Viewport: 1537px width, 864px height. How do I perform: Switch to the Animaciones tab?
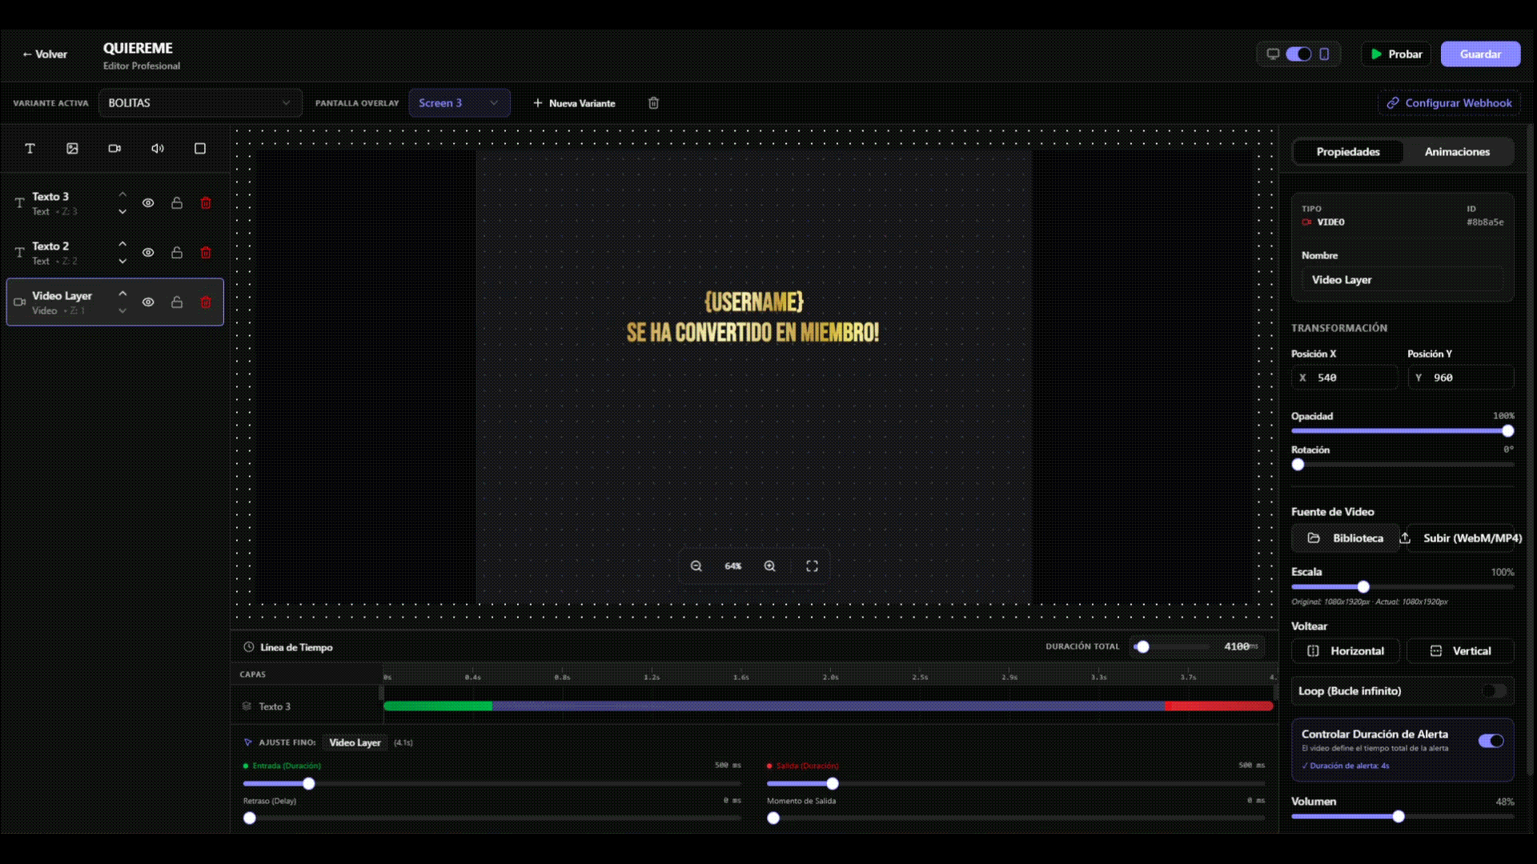[x=1457, y=152]
